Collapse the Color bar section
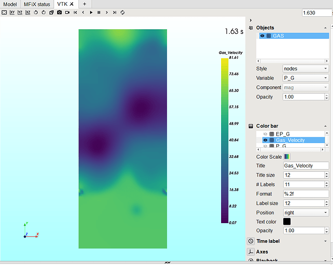This screenshot has width=333, height=265. coord(326,126)
